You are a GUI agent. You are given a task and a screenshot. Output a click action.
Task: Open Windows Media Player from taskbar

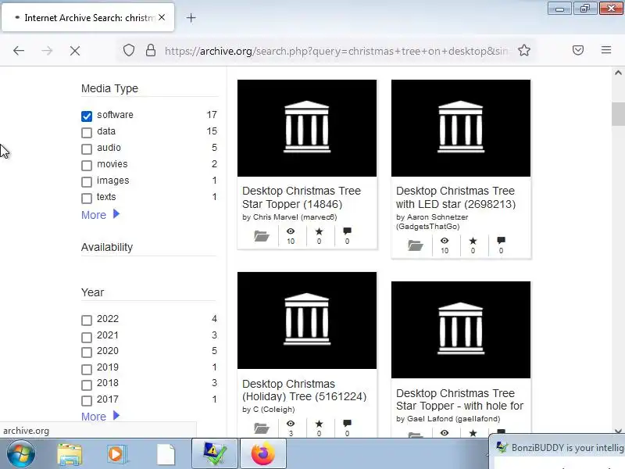[116, 454]
